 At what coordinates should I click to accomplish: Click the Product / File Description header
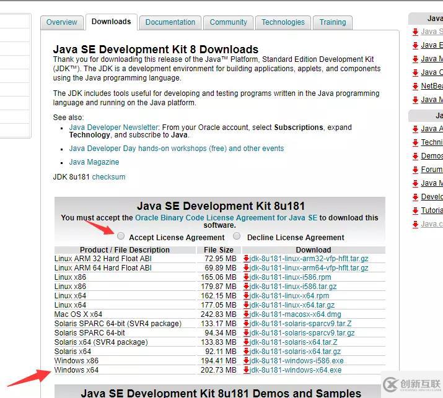[125, 250]
